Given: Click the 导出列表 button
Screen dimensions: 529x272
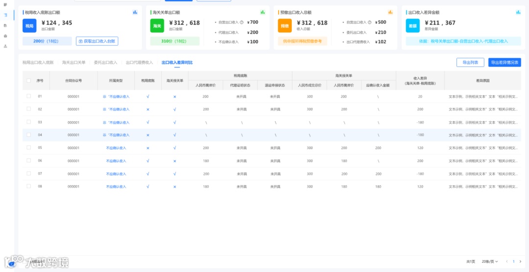Looking at the screenshot, I should (470, 62).
